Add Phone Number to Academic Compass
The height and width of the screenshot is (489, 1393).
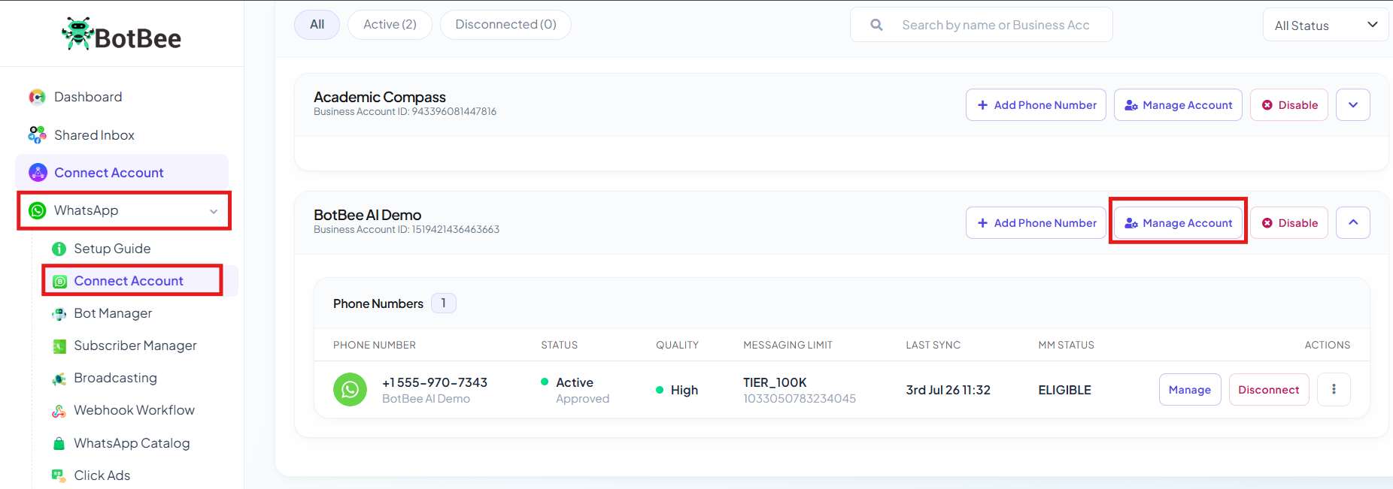1036,105
